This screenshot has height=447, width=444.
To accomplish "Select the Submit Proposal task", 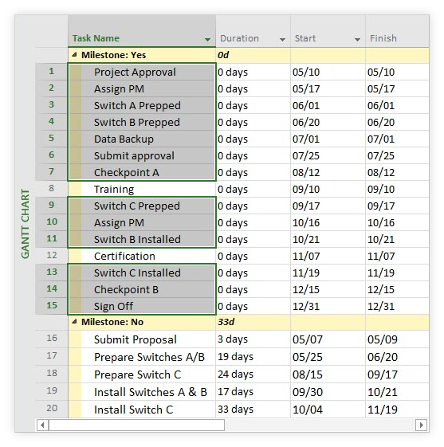I will (142, 339).
